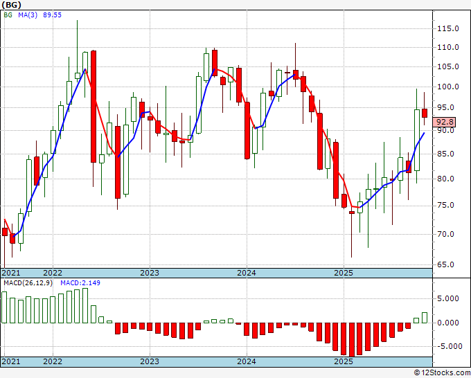
Task: Click the 90.0 price axis label
Action: [446, 131]
